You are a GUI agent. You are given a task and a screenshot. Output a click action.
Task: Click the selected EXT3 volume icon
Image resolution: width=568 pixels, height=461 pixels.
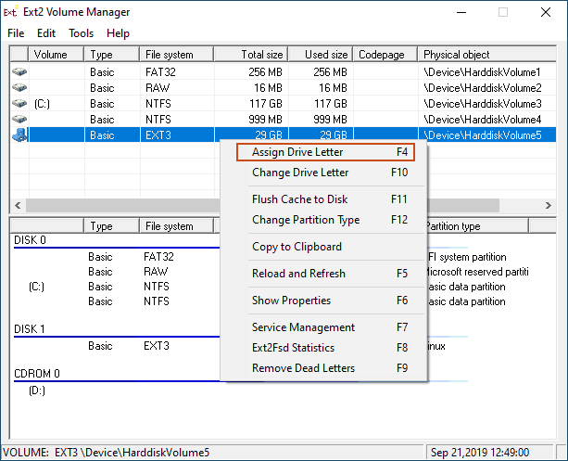point(19,134)
